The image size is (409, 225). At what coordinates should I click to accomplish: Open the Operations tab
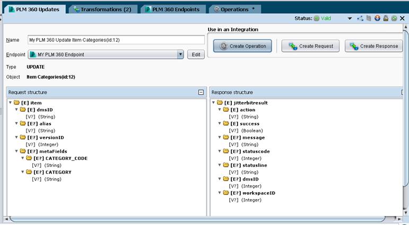coord(234,9)
